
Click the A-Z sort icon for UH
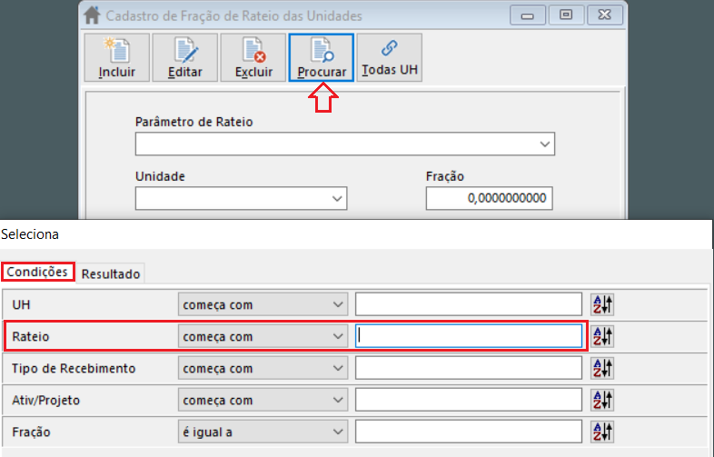(x=602, y=304)
